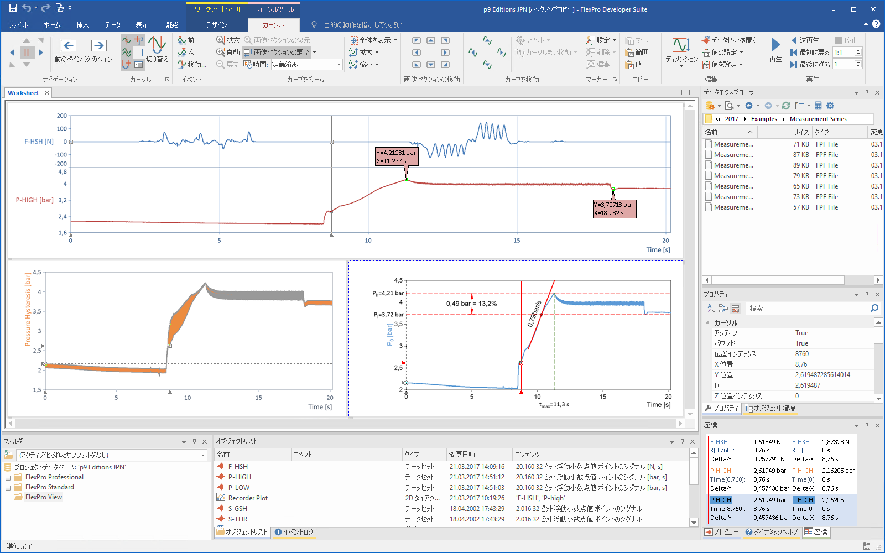The height and width of the screenshot is (553, 885).
Task: Open the event 移動... command
Action: (x=192, y=65)
